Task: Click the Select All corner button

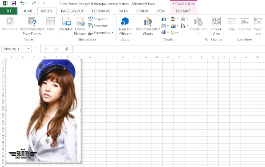Action: coord(3,57)
